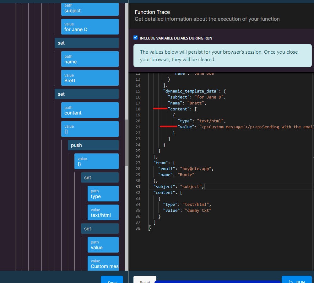Edit the path field containing content
Image resolution: width=314 pixels, height=283 pixels.
coord(89,110)
